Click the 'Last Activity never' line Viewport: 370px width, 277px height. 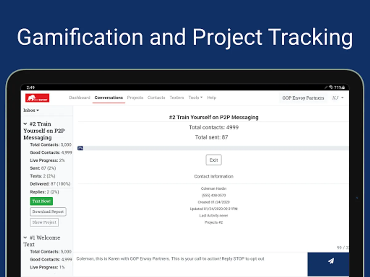[x=214, y=215]
